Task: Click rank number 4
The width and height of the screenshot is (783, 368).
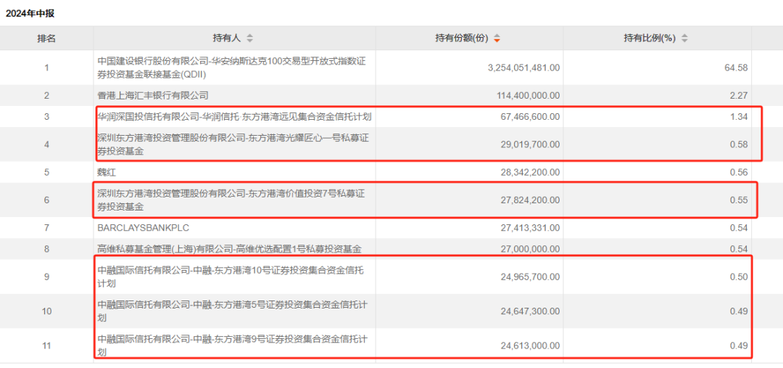Action: click(x=46, y=144)
